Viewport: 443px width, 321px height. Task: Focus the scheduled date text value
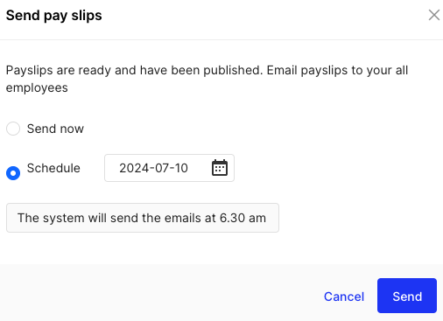click(x=153, y=168)
